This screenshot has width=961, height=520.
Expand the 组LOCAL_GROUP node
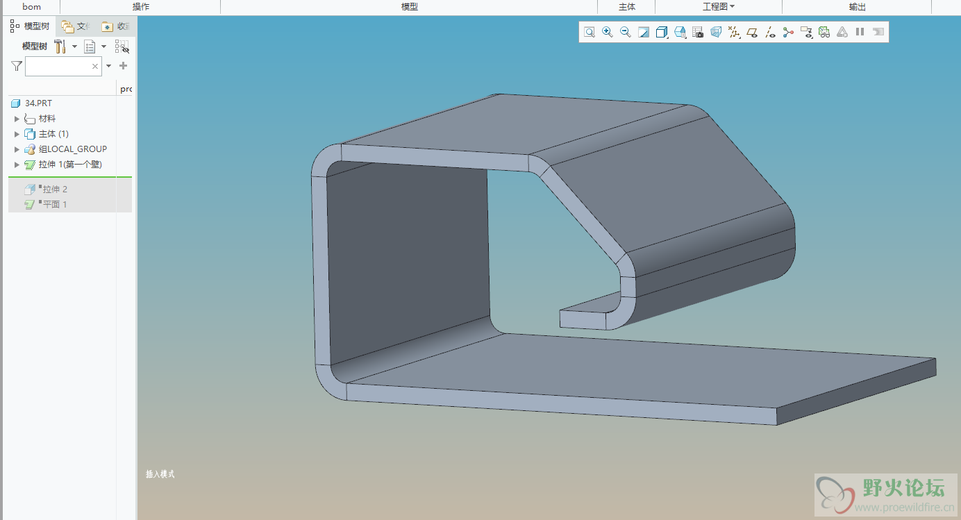pyautogui.click(x=17, y=149)
